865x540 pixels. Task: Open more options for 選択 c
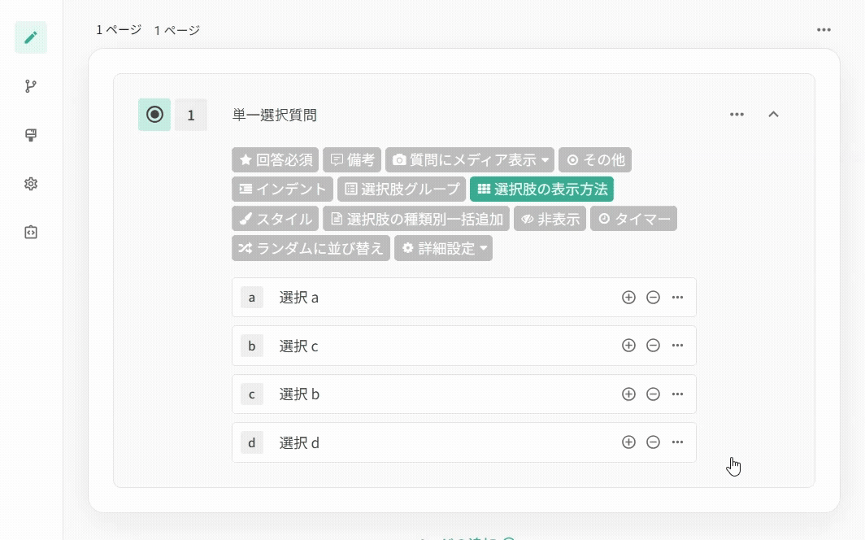point(677,346)
